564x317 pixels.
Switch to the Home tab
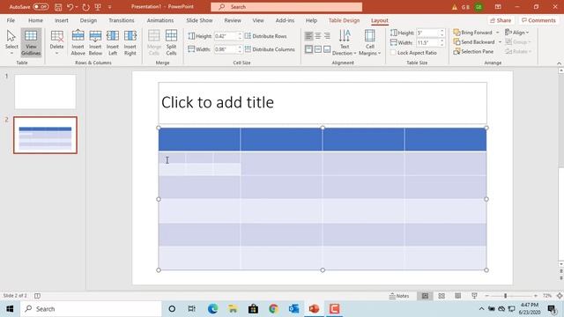coord(35,20)
